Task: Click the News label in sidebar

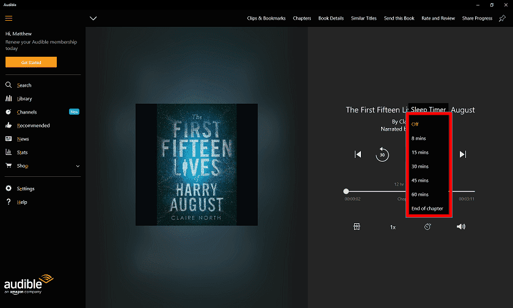Action: [x=23, y=139]
